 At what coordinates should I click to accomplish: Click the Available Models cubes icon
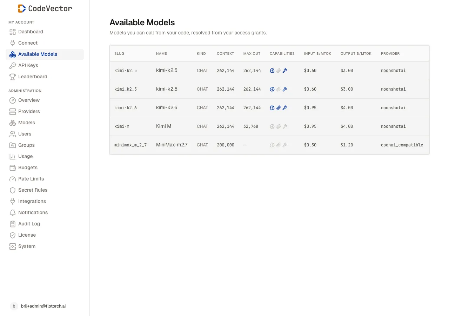point(13,54)
